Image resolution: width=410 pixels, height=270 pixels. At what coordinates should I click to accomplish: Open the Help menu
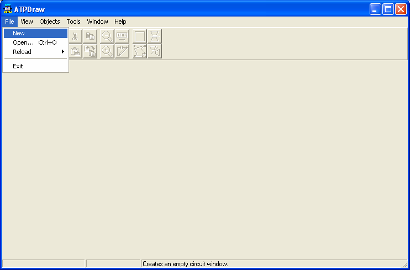coord(120,21)
